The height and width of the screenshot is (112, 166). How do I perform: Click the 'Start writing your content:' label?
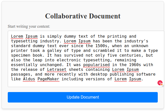pos(29,26)
